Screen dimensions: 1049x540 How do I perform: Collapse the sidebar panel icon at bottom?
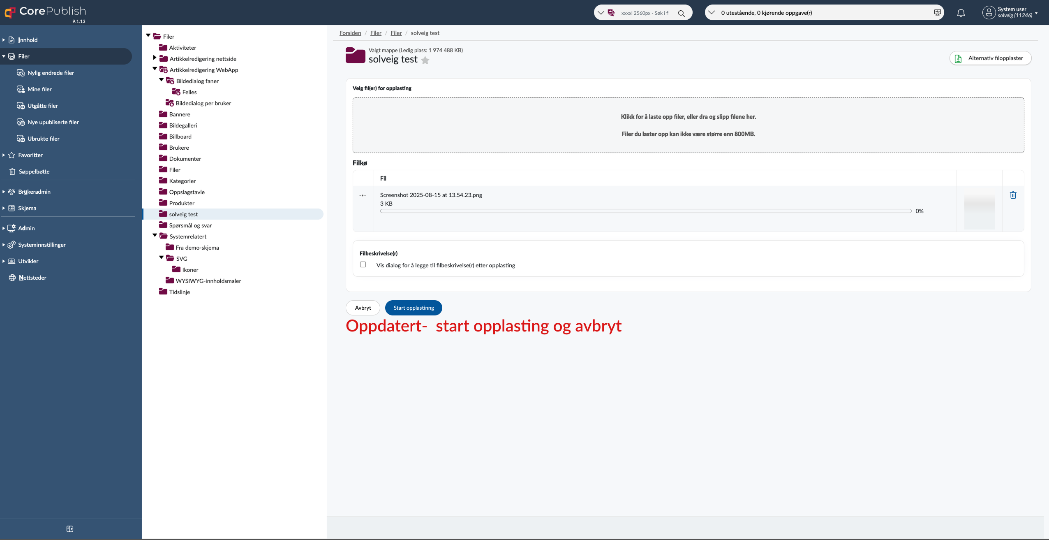coord(70,529)
